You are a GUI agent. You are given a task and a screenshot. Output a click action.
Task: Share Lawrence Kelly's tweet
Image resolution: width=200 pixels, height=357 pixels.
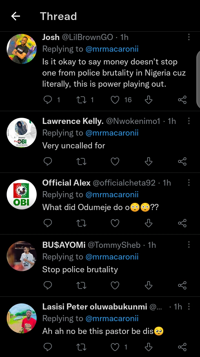point(182,161)
